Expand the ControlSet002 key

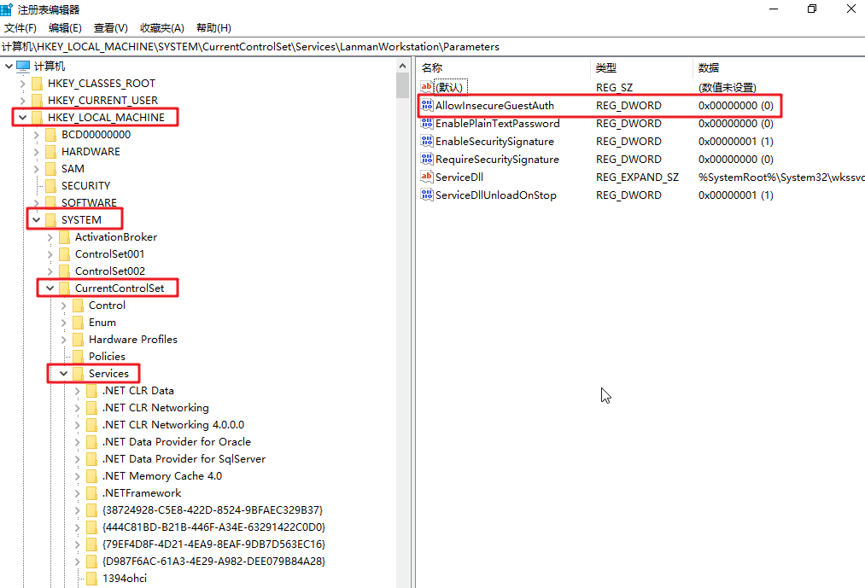point(50,271)
